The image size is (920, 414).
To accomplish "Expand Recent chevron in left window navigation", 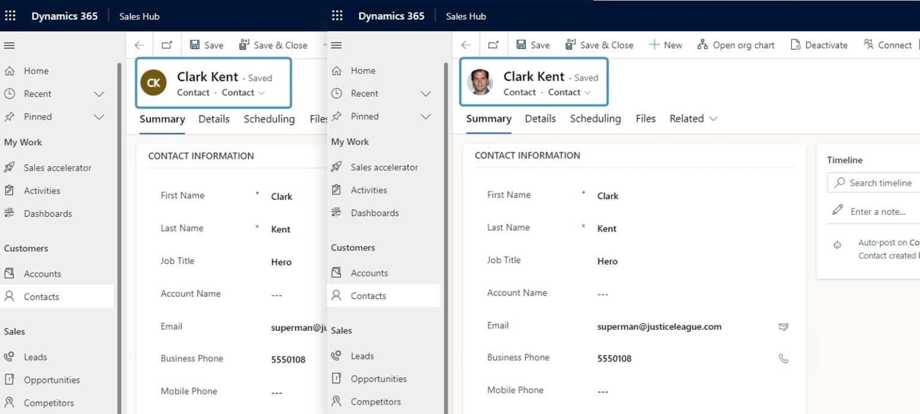I will click(99, 94).
